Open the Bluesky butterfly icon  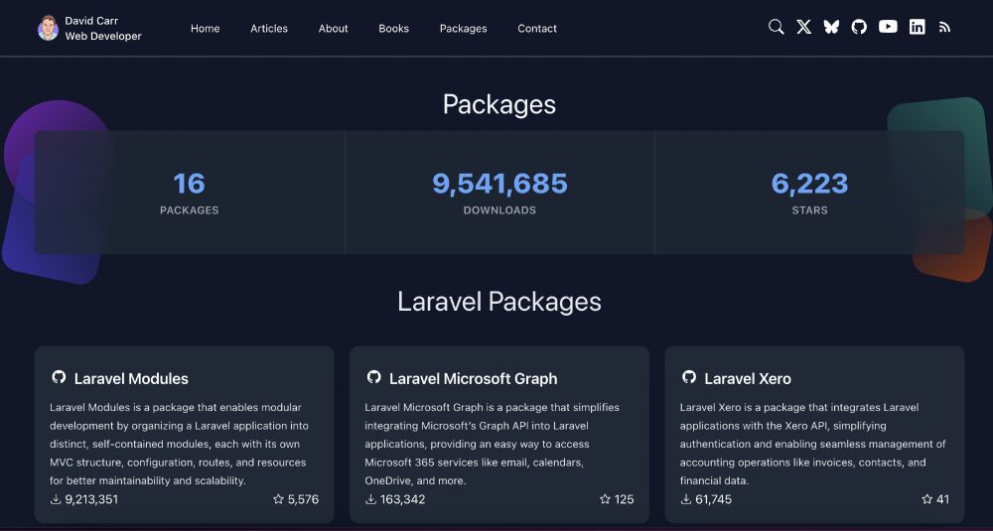[831, 28]
